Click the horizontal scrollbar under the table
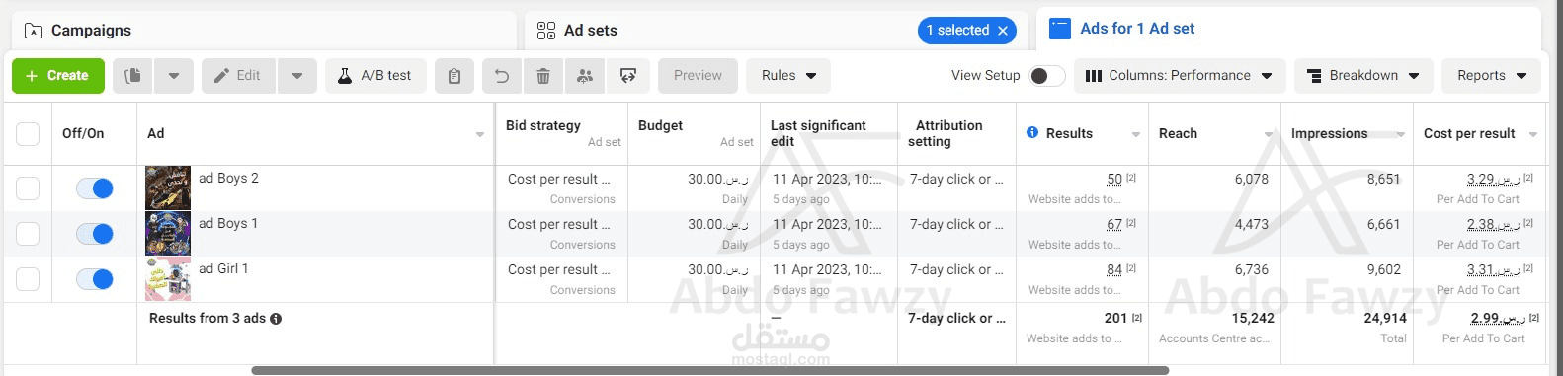The width and height of the screenshot is (1563, 376). [x=709, y=370]
